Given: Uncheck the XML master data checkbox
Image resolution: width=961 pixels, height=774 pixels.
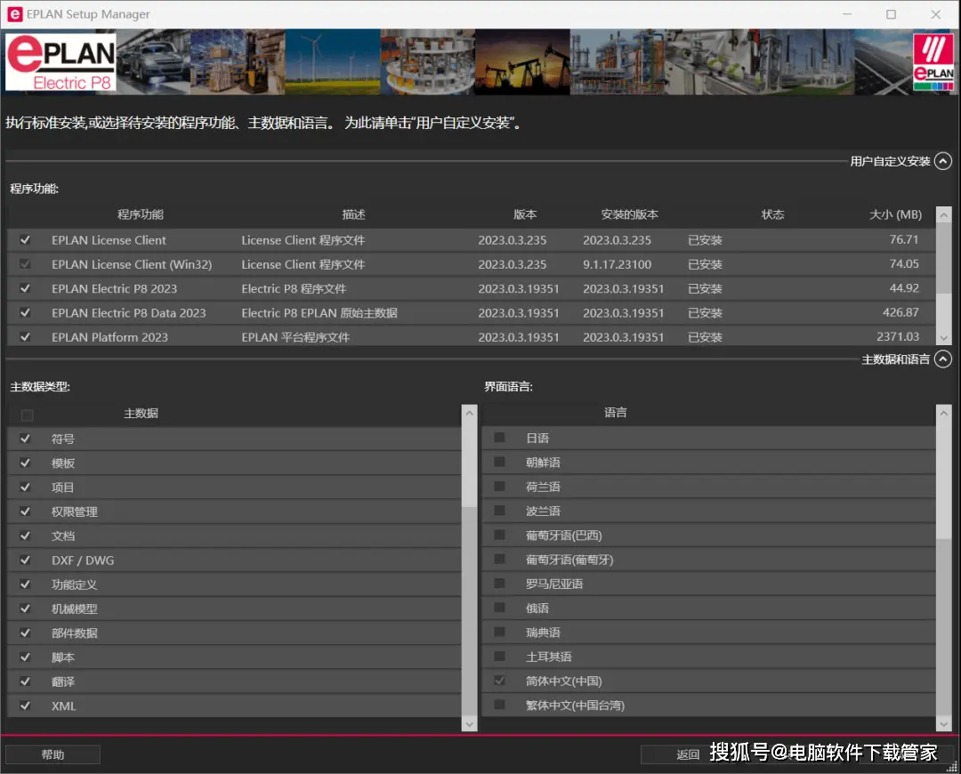Looking at the screenshot, I should pos(25,705).
